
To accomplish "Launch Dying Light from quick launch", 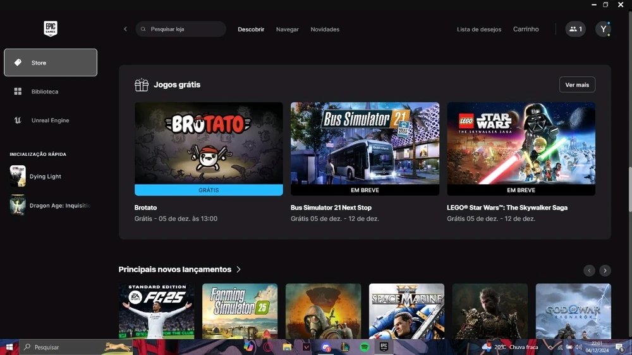I will (45, 177).
